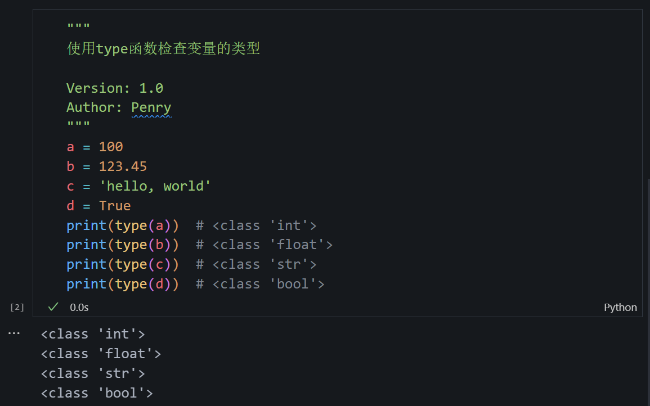The image size is (650, 406).
Task: Click the 0.0s execution time label
Action: (79, 308)
